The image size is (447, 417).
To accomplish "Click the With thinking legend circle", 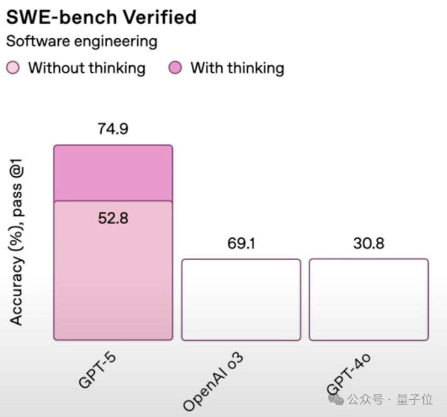I will click(x=175, y=68).
